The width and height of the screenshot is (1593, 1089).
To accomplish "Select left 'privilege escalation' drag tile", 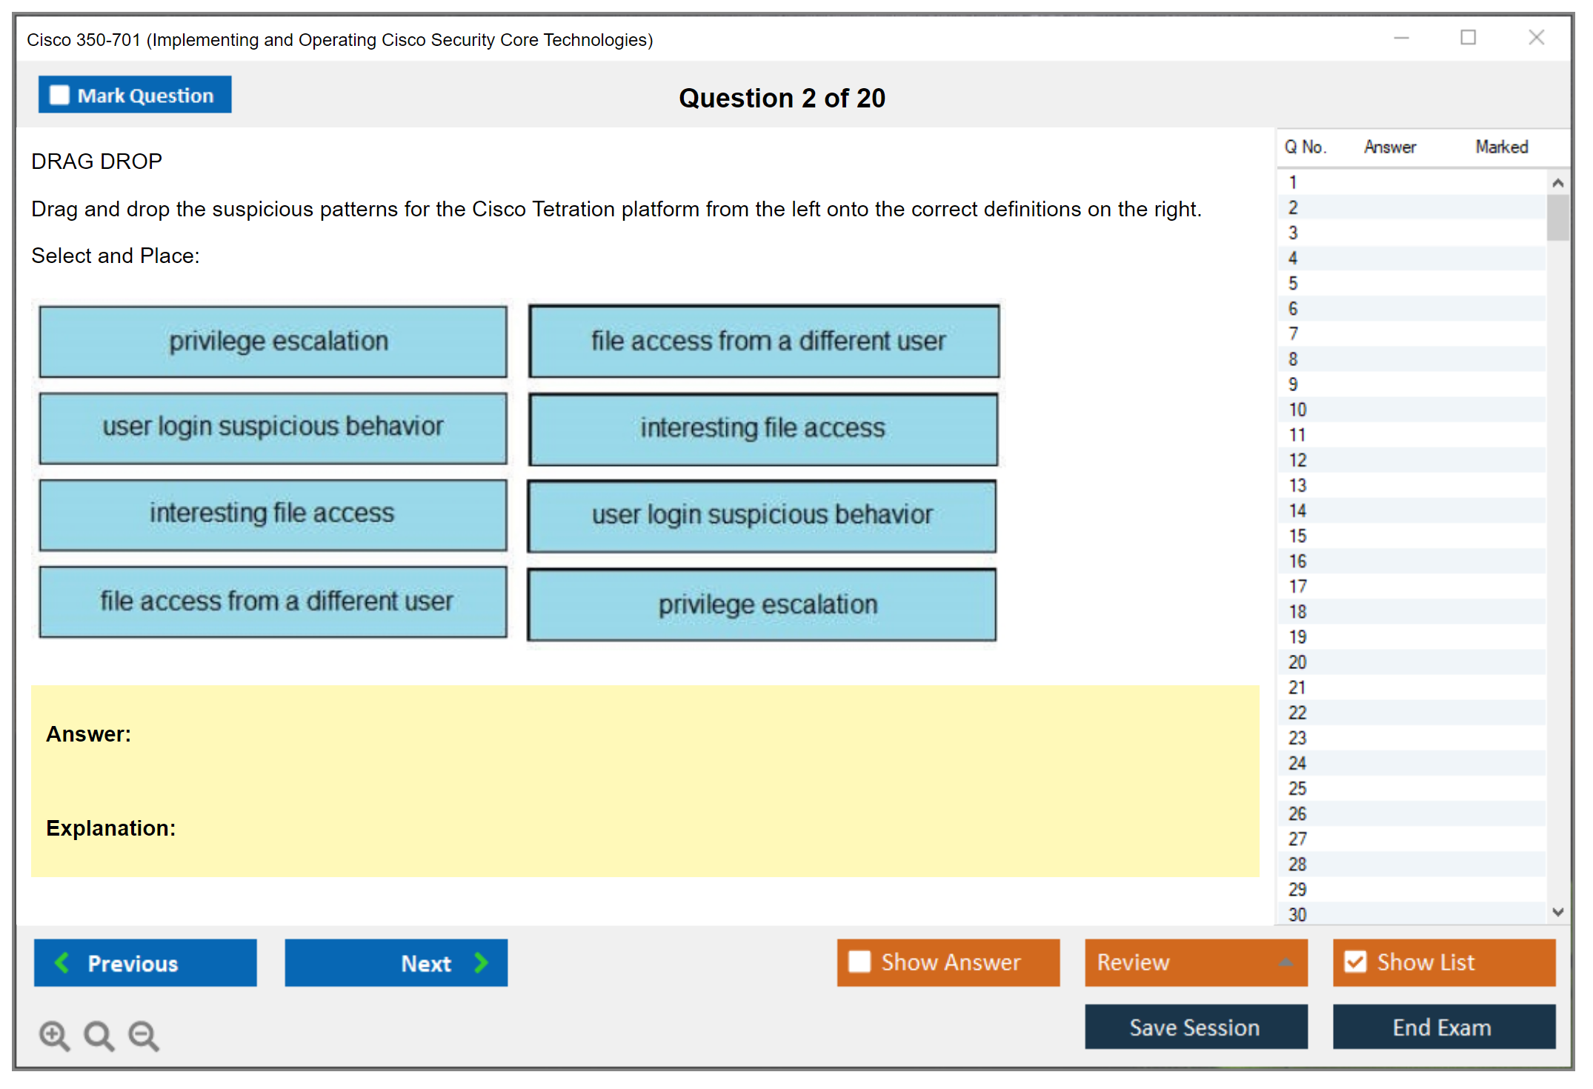I will coord(273,342).
